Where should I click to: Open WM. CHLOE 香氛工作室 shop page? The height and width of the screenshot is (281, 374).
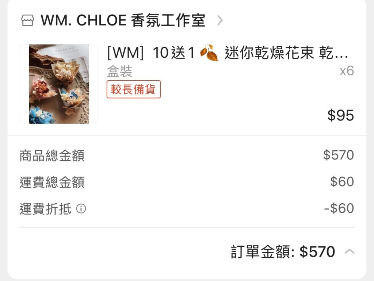click(x=123, y=20)
